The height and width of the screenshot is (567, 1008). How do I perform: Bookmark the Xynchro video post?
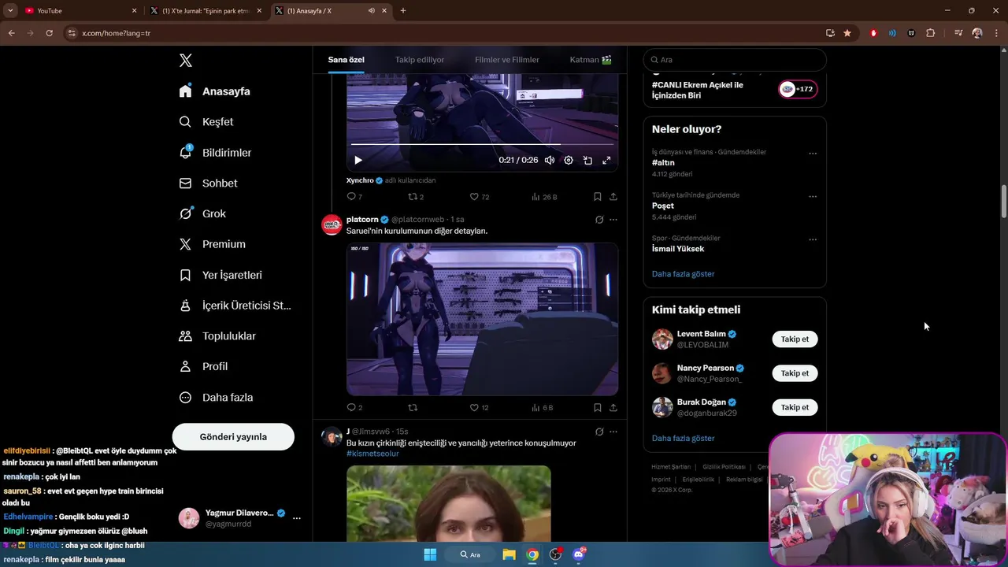[598, 197]
